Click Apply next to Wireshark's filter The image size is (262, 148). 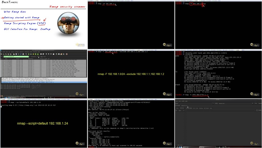point(41,57)
